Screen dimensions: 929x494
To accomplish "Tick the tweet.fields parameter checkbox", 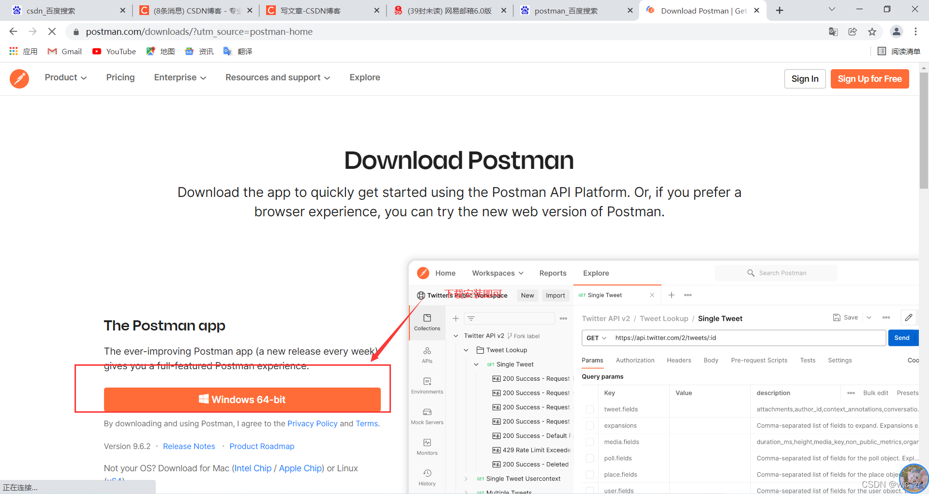I will (x=590, y=409).
